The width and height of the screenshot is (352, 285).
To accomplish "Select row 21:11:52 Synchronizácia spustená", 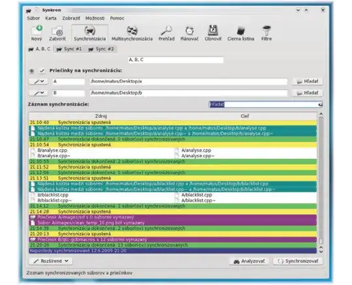I will [173, 167].
